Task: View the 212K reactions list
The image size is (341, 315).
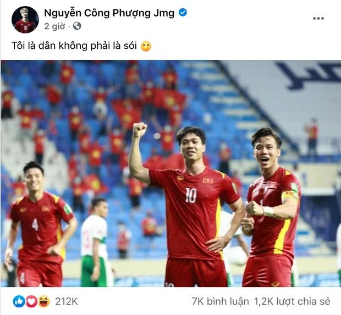Action: click(67, 301)
